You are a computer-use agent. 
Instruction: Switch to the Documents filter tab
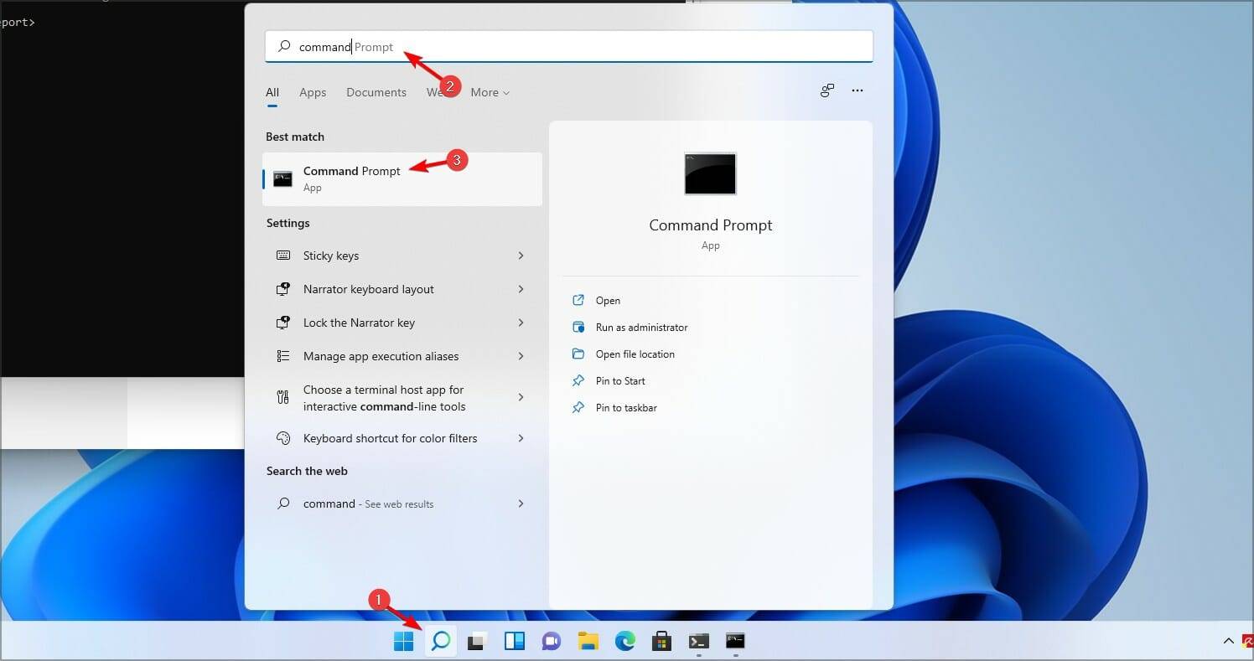(376, 92)
